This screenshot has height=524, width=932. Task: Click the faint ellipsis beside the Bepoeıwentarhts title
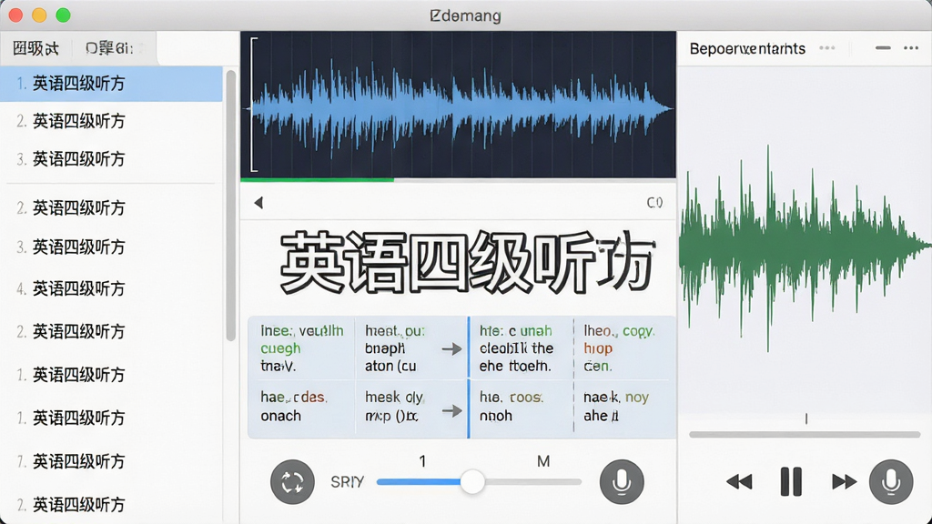tap(826, 48)
